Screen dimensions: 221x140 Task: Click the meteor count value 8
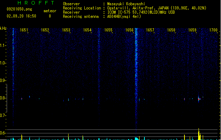pyautogui.click(x=50, y=16)
